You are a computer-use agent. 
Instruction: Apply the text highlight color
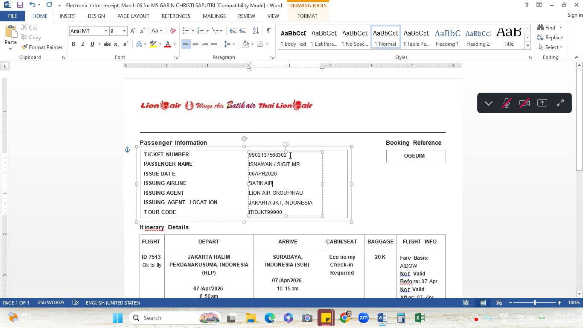153,44
